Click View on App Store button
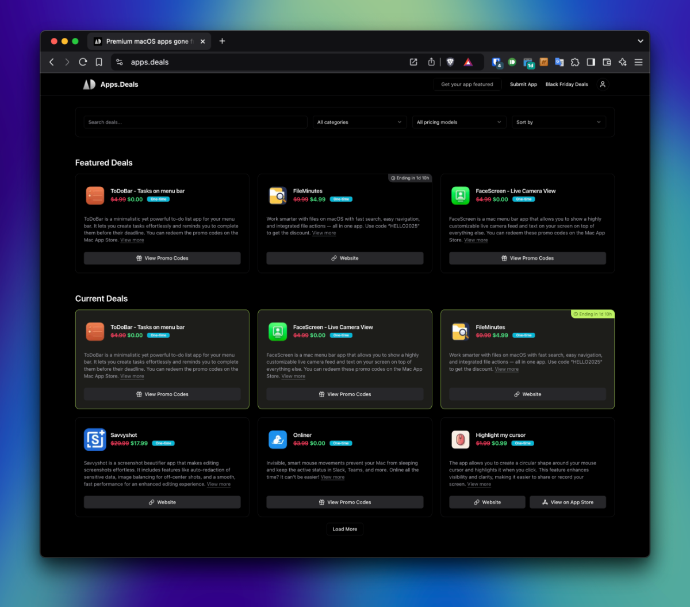690x607 pixels. pos(568,502)
